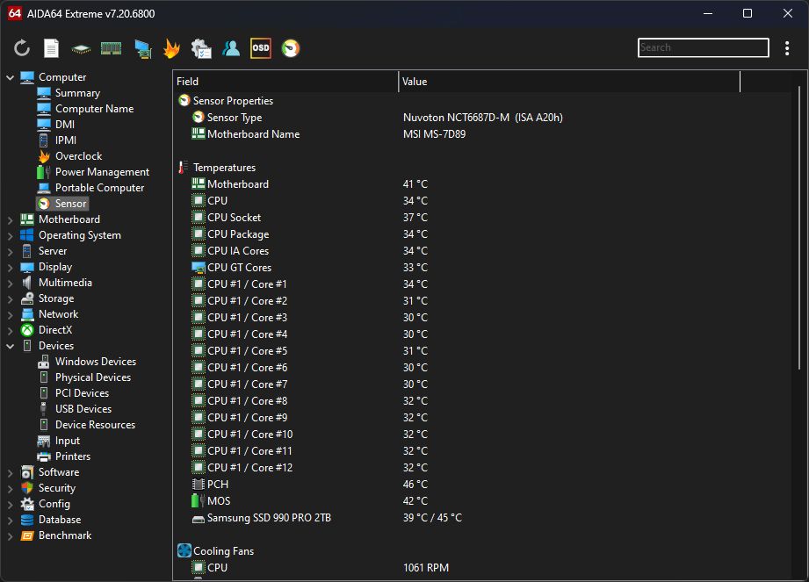Click the CPU chip toolbar icon
809x582 pixels.
(81, 48)
